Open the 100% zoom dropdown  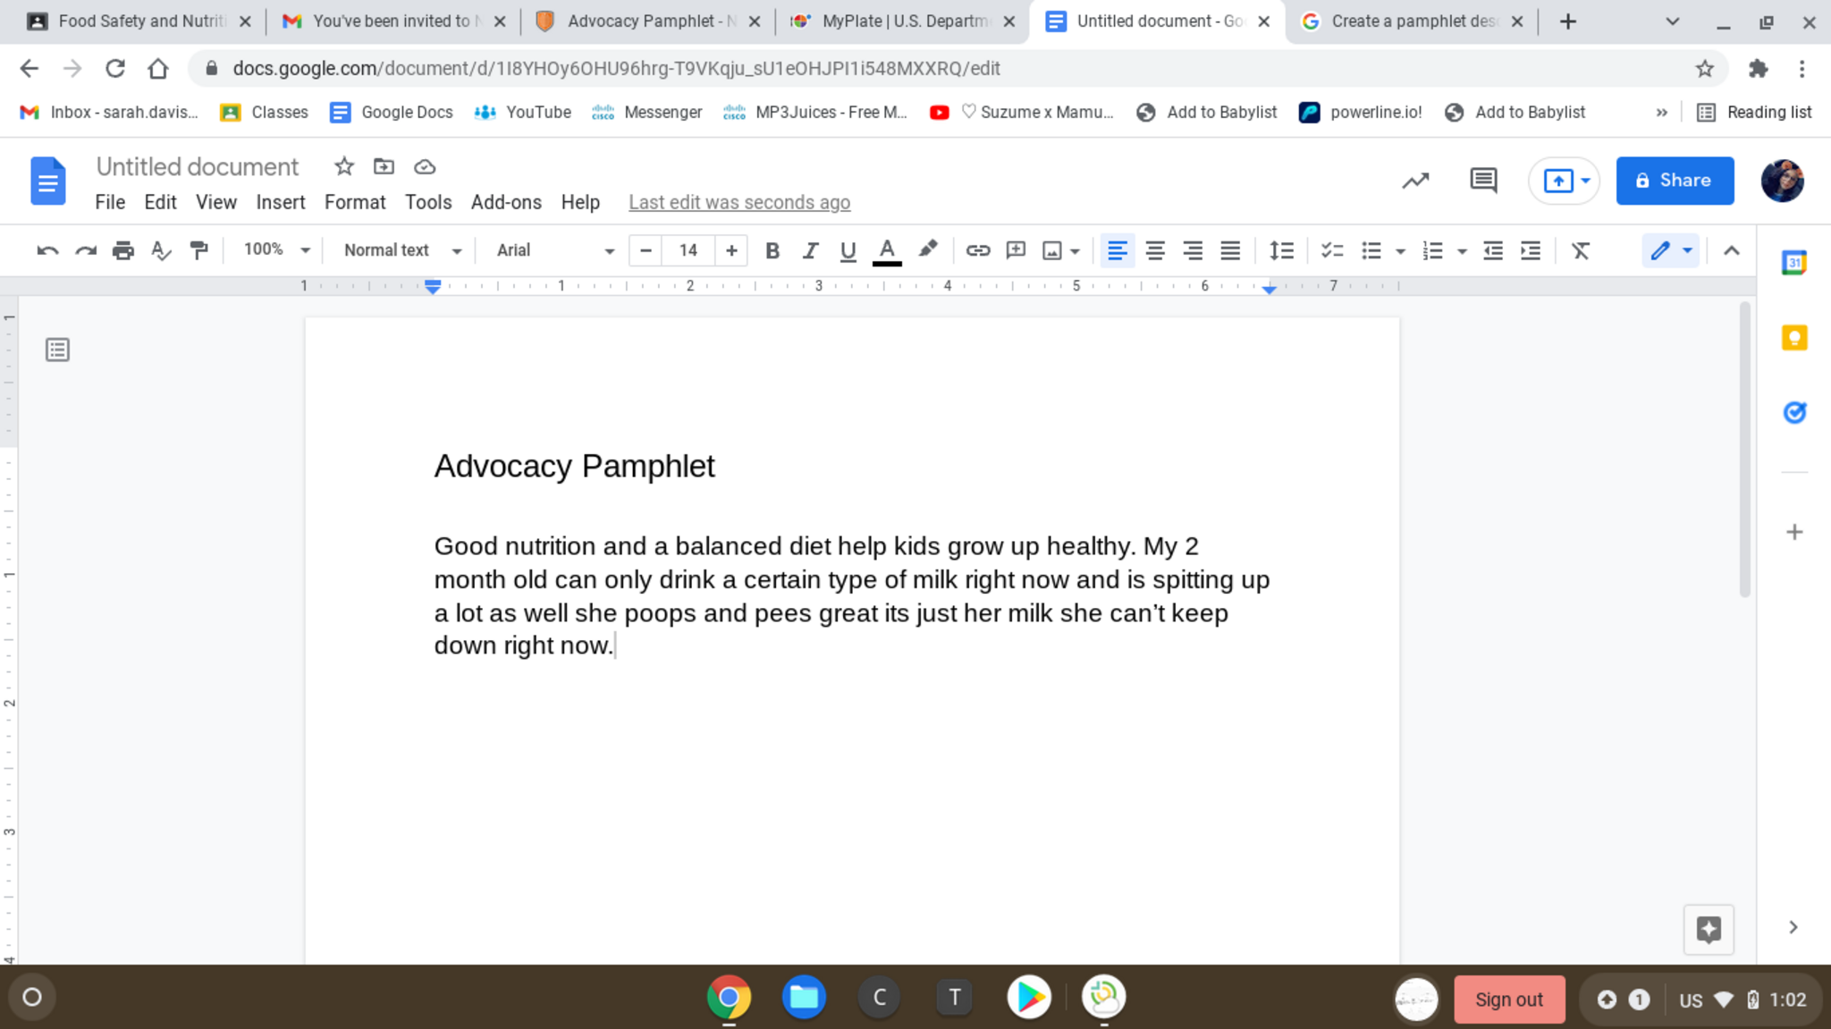[x=276, y=250]
